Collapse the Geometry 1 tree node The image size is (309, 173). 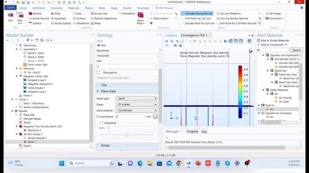tap(16, 49)
